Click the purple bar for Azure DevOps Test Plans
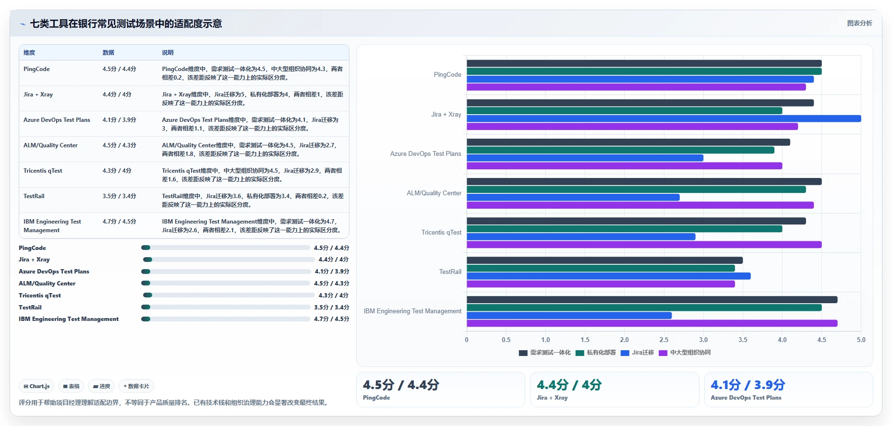Viewport: 892px width, 426px height. pos(624,166)
